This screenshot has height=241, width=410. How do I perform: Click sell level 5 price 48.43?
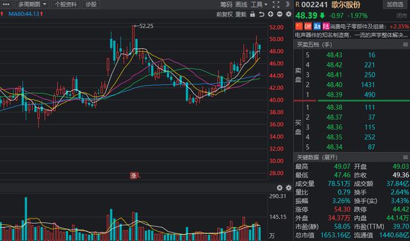coord(334,55)
